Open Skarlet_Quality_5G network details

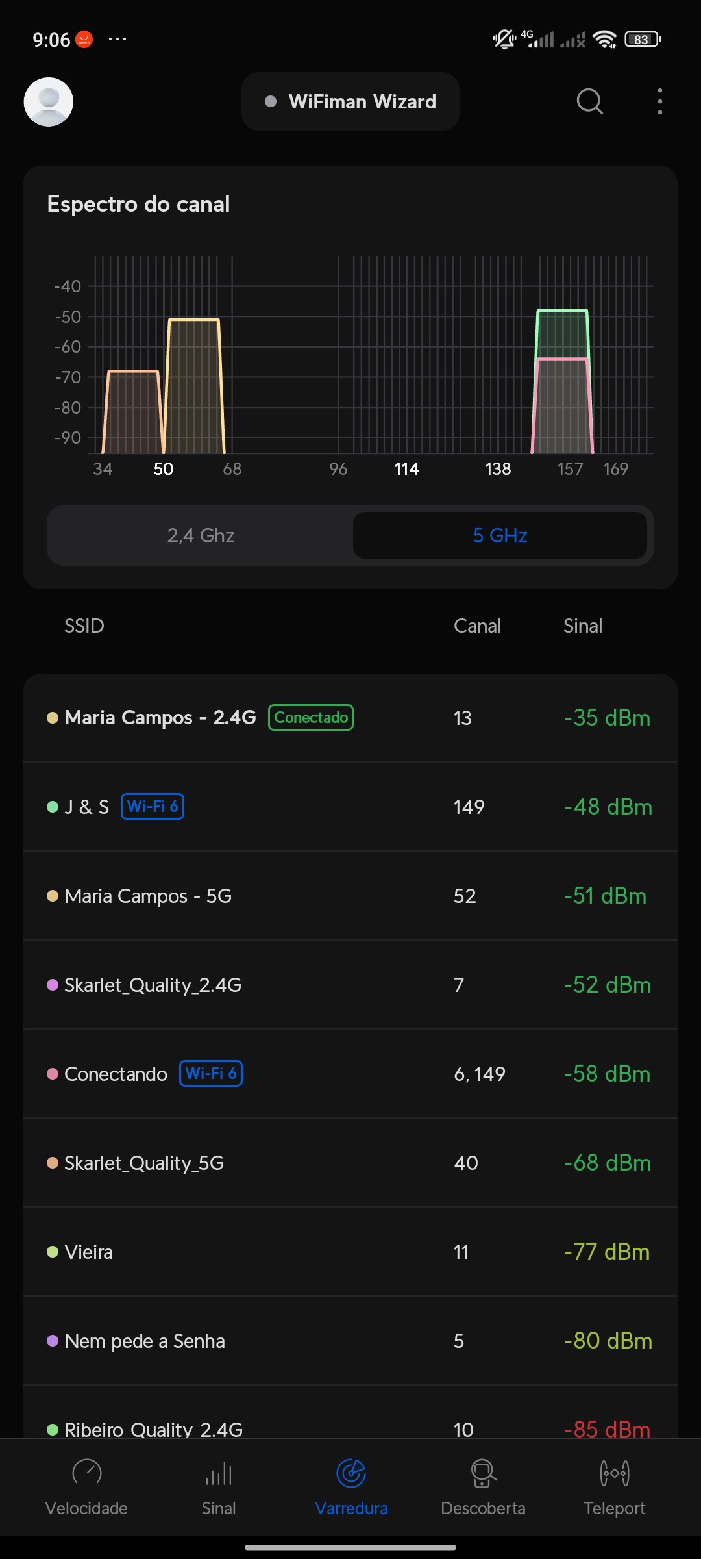144,1163
